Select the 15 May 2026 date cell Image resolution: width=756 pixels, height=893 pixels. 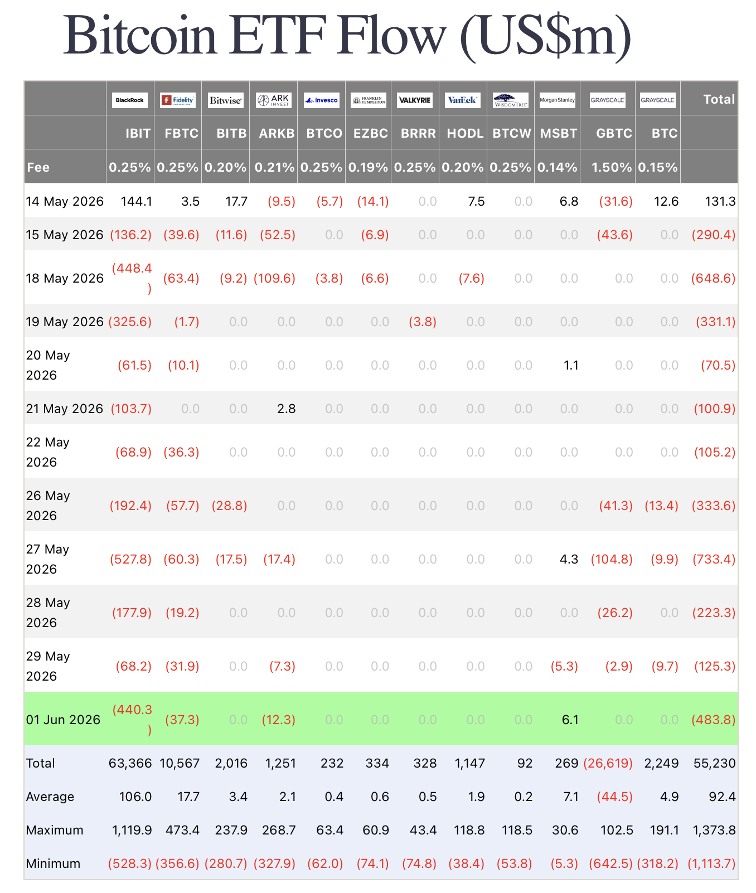click(x=65, y=235)
